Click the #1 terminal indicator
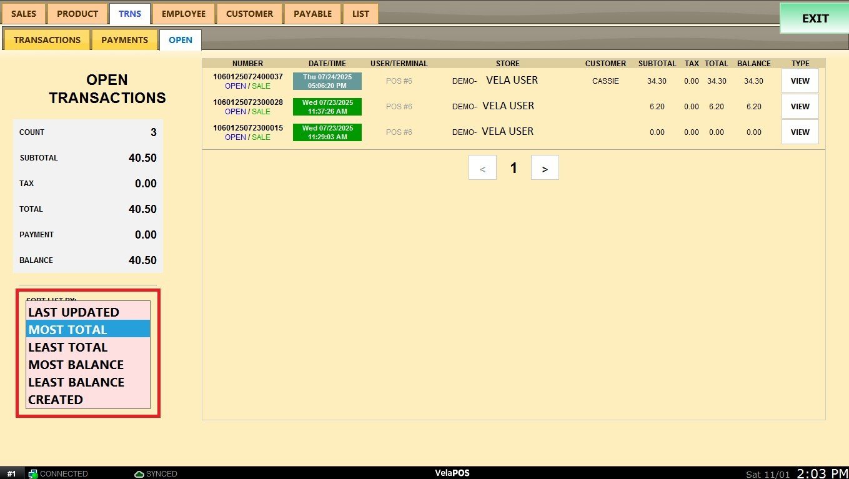Screen dimensions: 849x479 11,474
